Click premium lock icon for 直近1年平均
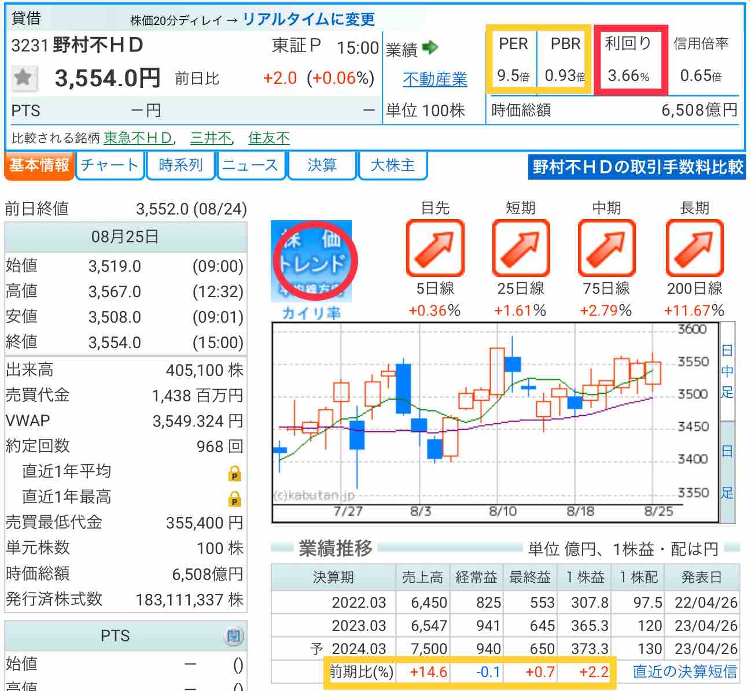755x691 pixels. tap(234, 473)
